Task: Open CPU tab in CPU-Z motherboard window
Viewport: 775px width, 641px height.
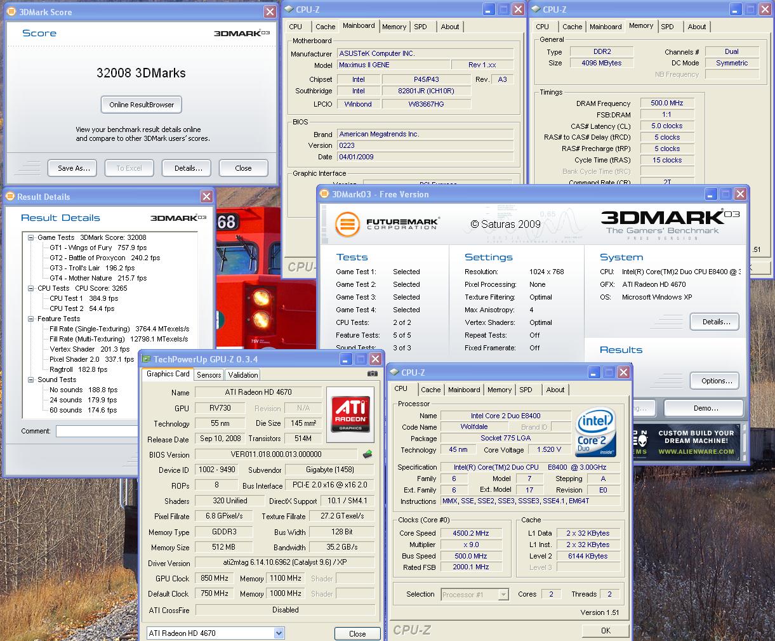Action: click(296, 27)
